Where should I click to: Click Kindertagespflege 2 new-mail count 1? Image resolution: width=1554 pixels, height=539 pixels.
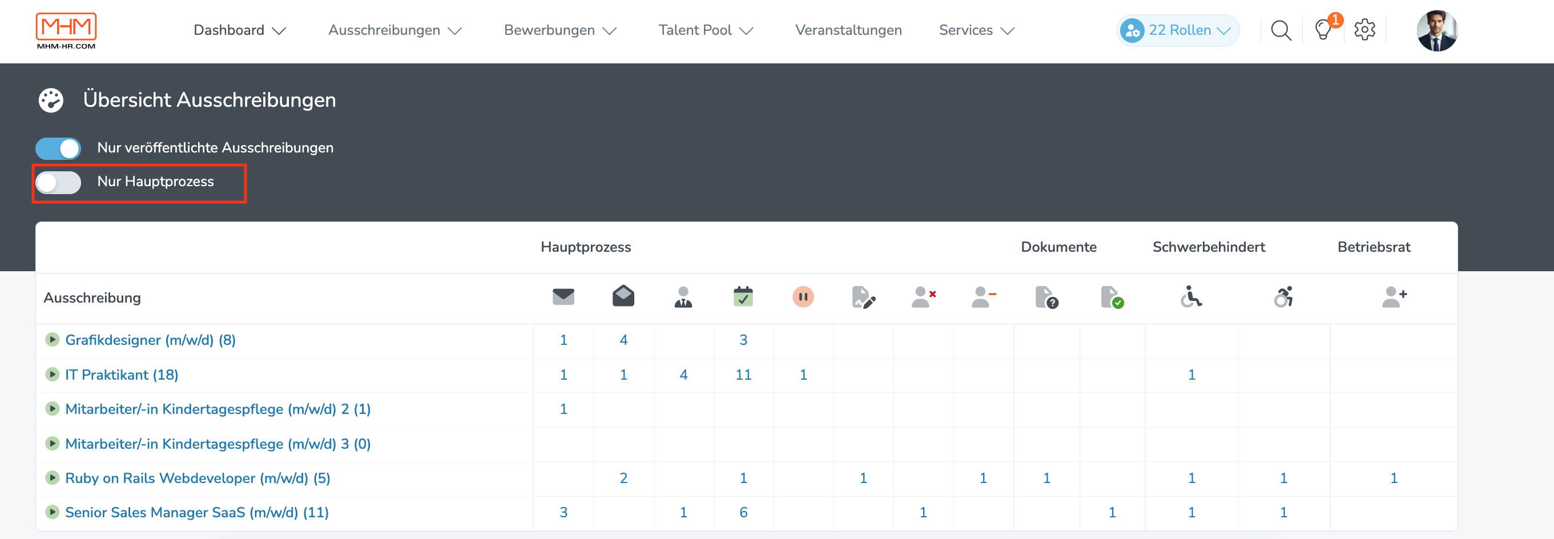pyautogui.click(x=563, y=410)
